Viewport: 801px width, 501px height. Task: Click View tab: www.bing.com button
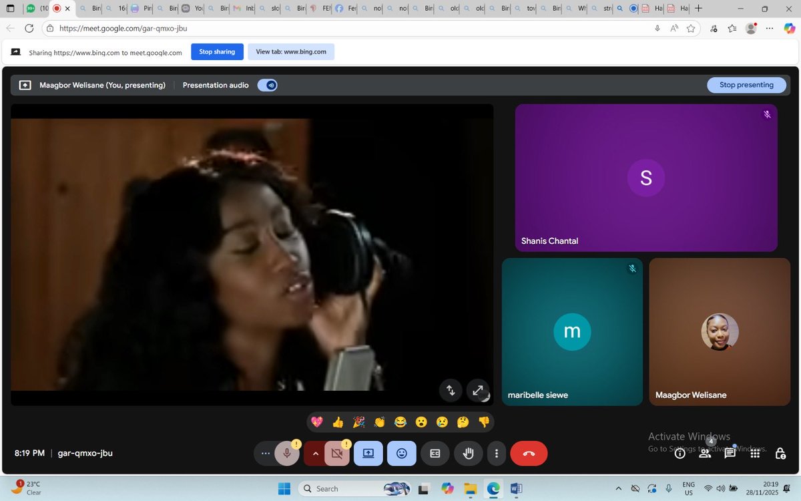pos(291,52)
